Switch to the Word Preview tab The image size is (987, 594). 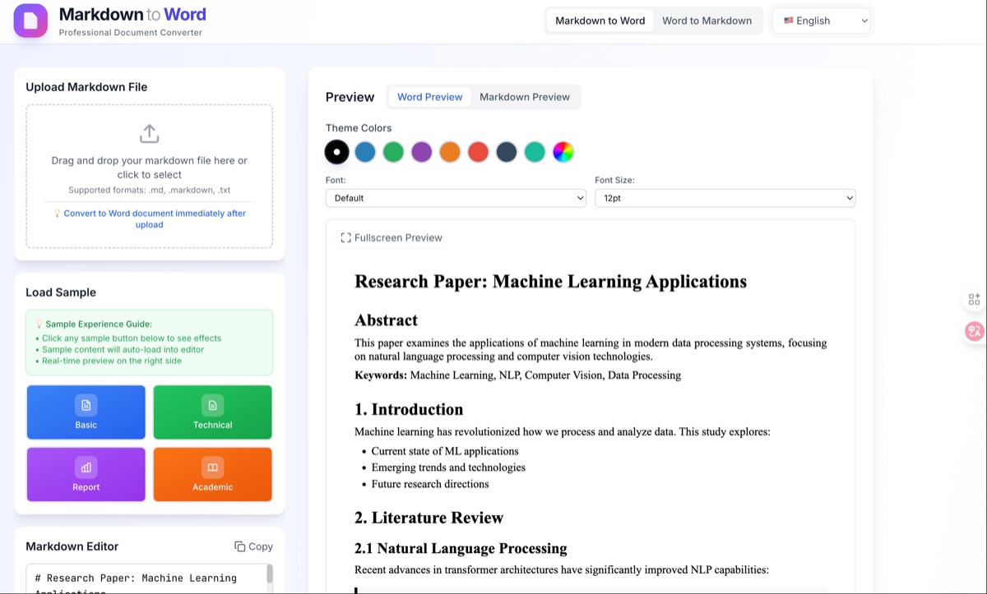pos(429,96)
